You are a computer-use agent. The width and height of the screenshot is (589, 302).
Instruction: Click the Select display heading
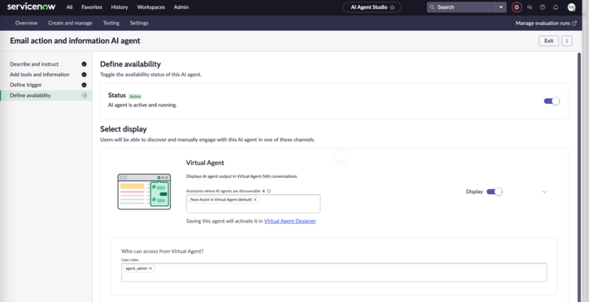tap(123, 129)
